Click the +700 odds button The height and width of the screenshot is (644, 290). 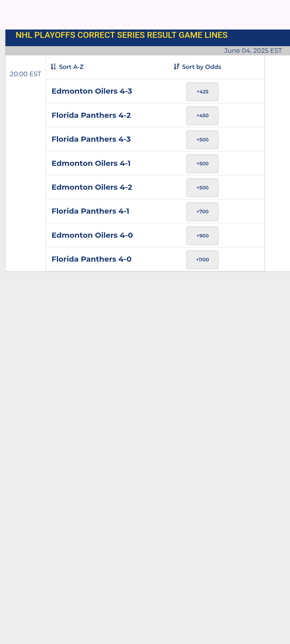click(202, 212)
